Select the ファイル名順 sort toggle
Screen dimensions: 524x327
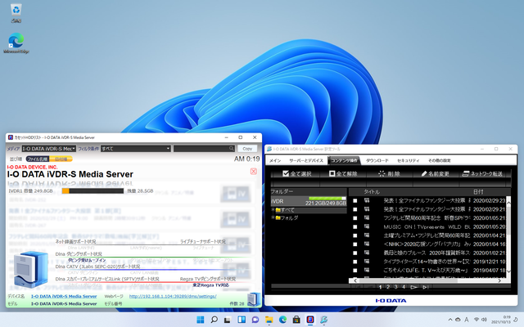(x=38, y=159)
